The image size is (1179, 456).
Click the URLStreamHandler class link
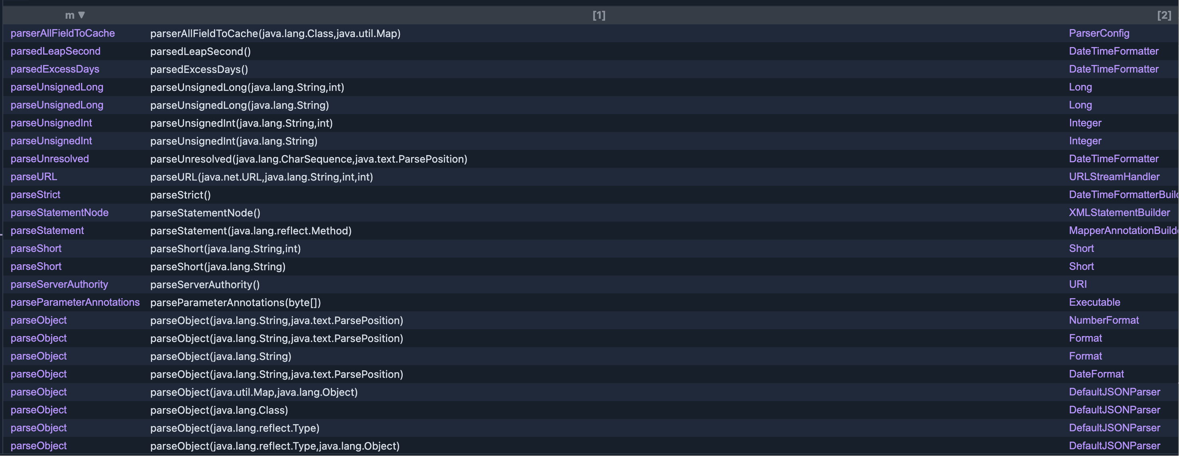point(1114,176)
